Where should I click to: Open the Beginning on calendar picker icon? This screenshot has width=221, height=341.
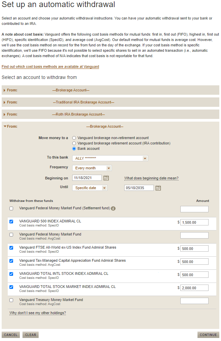tap(106, 178)
